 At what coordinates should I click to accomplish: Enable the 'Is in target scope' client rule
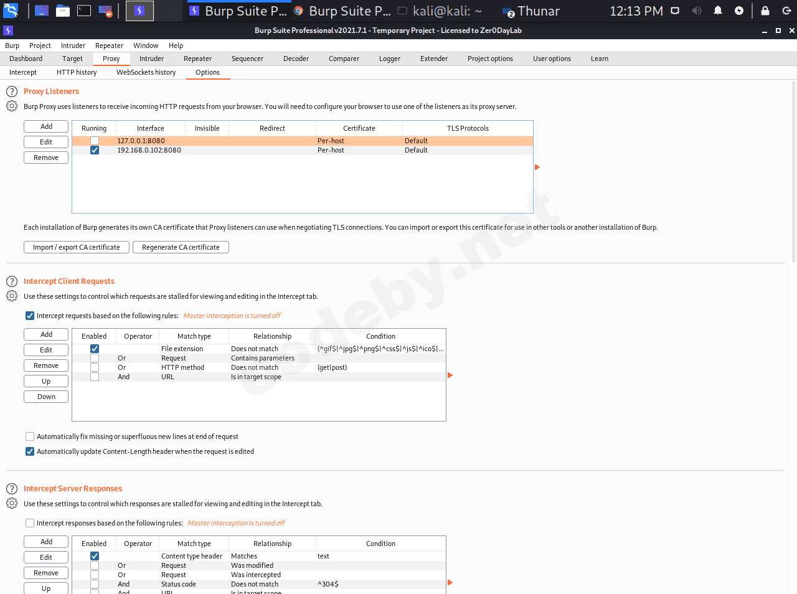tap(95, 377)
